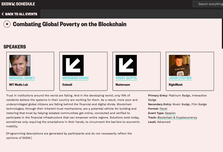The height and width of the screenshot is (152, 223).
Task: Follow the Session event type link
Action: (x=170, y=113)
